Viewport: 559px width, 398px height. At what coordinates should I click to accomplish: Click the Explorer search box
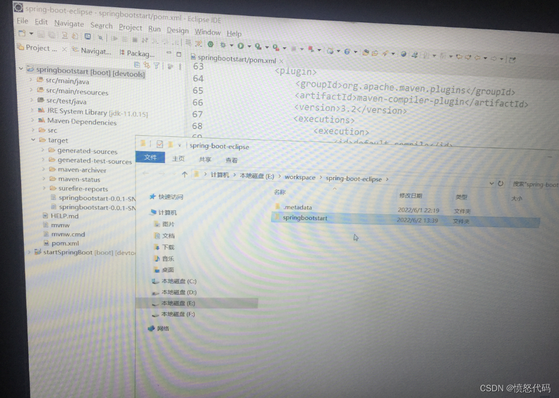[x=535, y=184]
